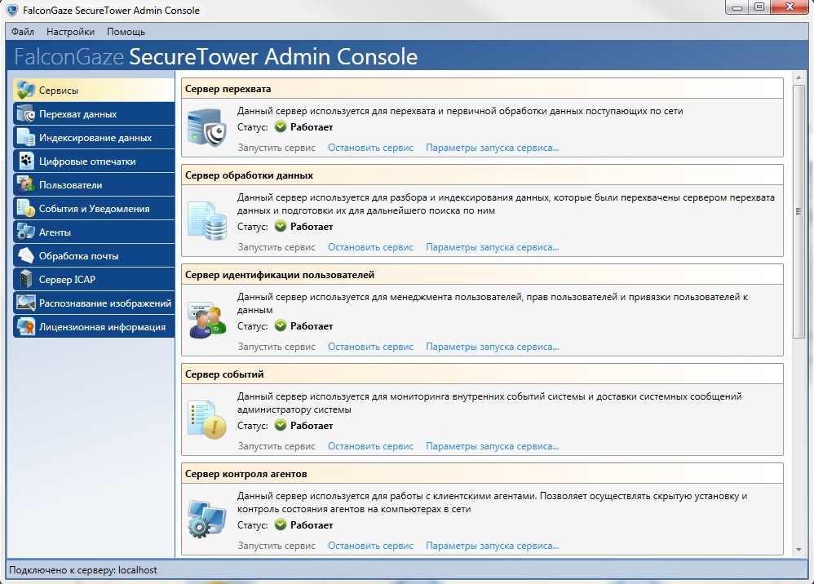
Task: Click Запустить сервис for Сервер обработки данных
Action: tap(276, 247)
